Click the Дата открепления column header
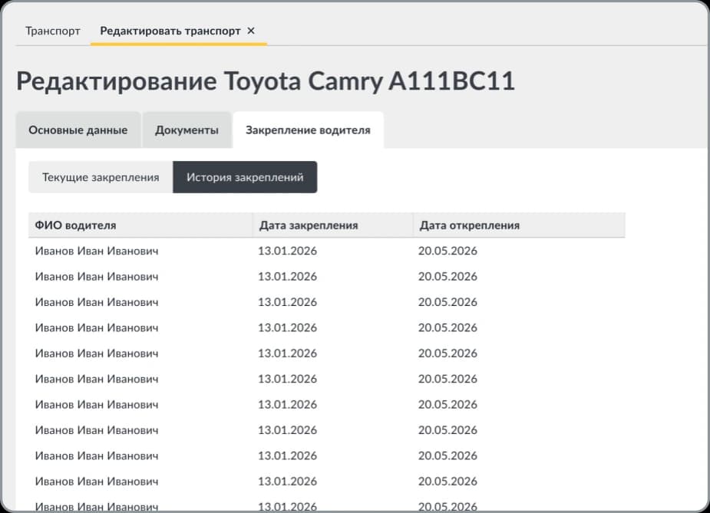Image resolution: width=710 pixels, height=513 pixels. pos(519,225)
